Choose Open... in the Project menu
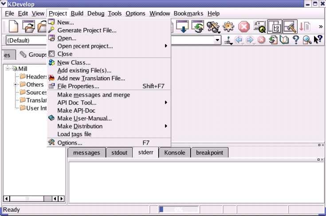This screenshot has width=326, height=216. (x=109, y=38)
